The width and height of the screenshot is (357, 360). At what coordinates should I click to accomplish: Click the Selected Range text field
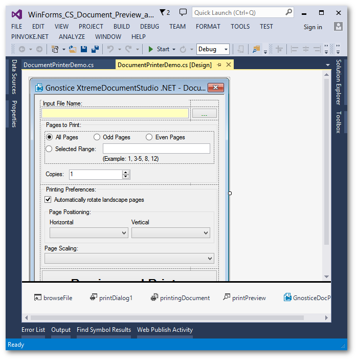(x=157, y=149)
